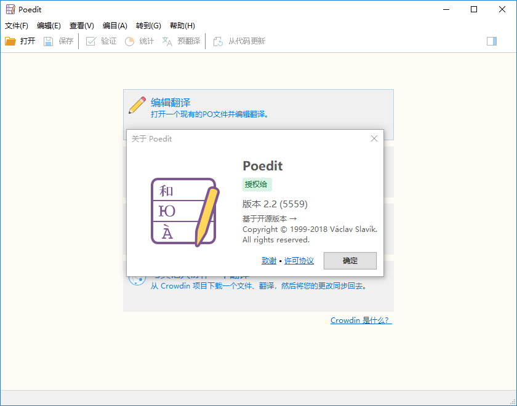Image resolution: width=517 pixels, height=406 pixels.
Task: Toggle the sidebar panel icon
Action: click(x=492, y=41)
